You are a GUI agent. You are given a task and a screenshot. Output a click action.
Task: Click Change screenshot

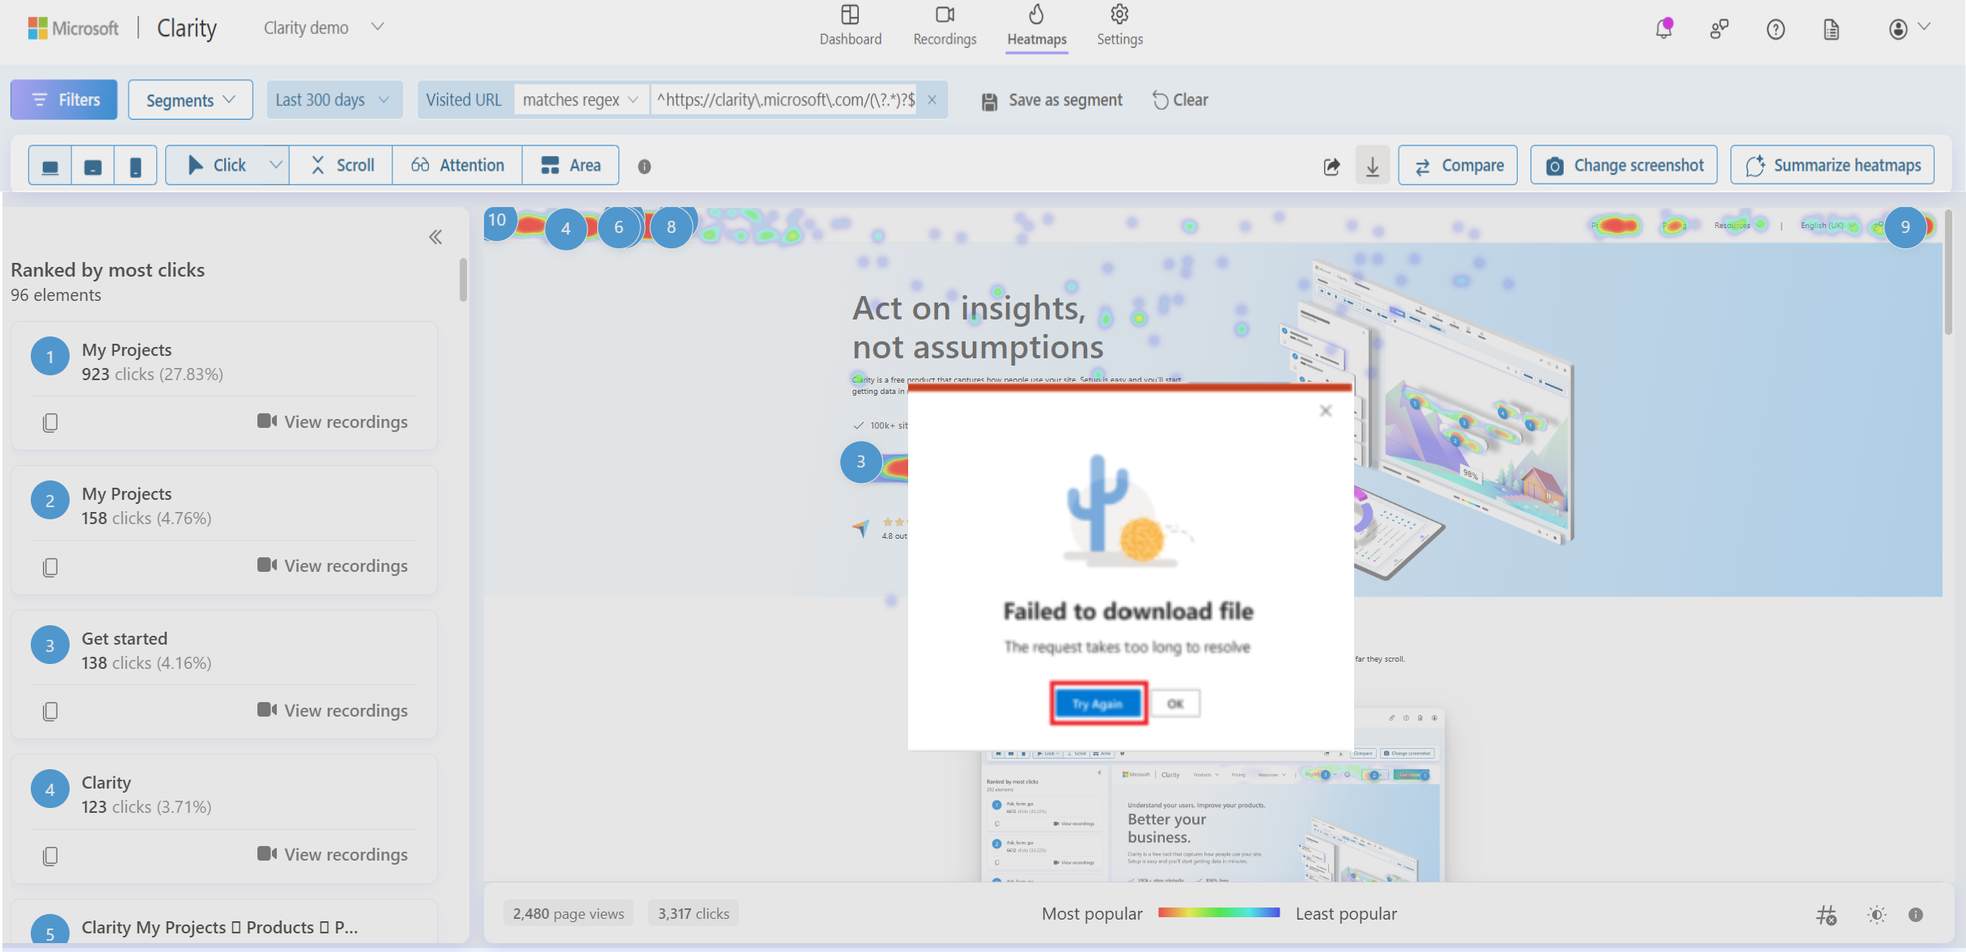pos(1624,165)
